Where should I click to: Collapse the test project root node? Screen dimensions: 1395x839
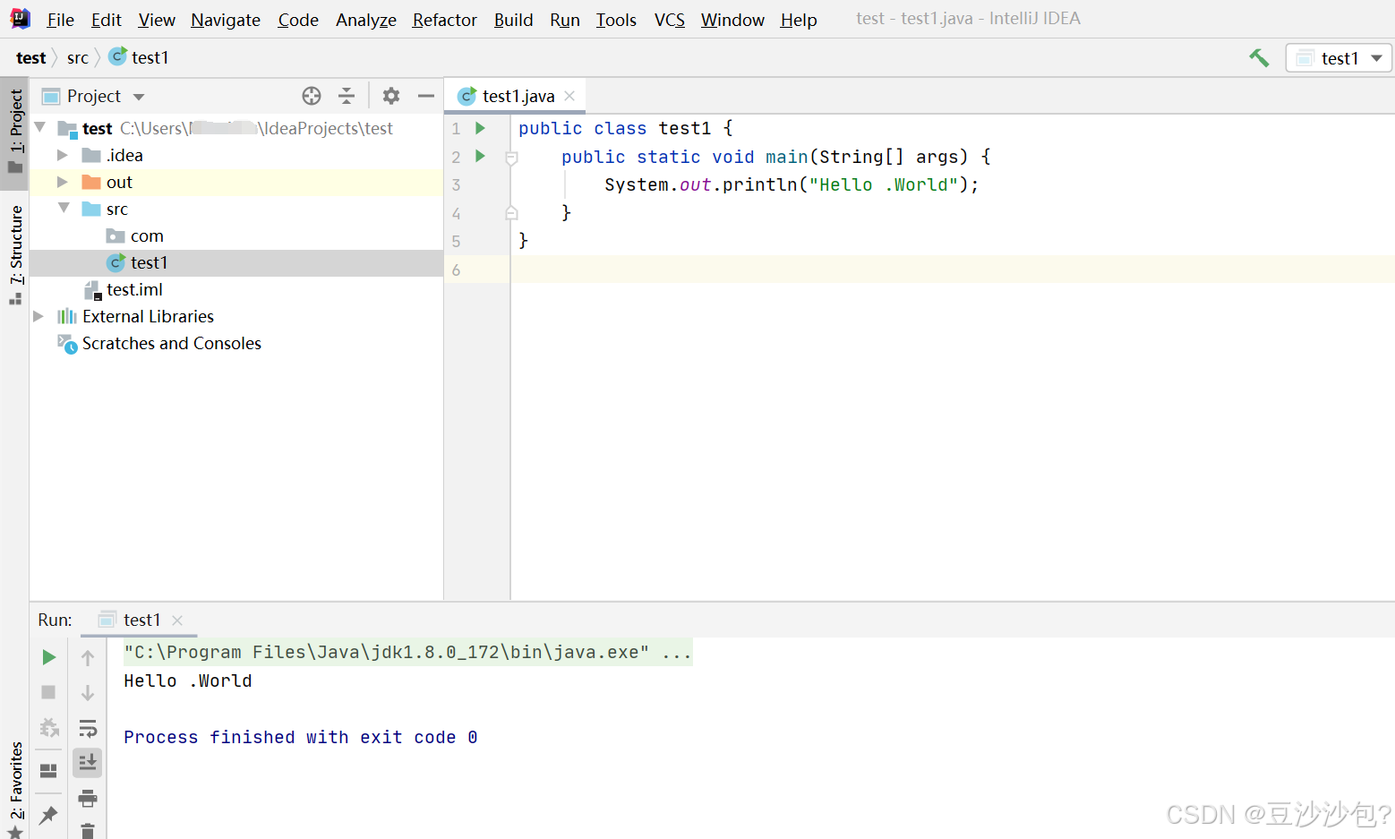(x=39, y=128)
